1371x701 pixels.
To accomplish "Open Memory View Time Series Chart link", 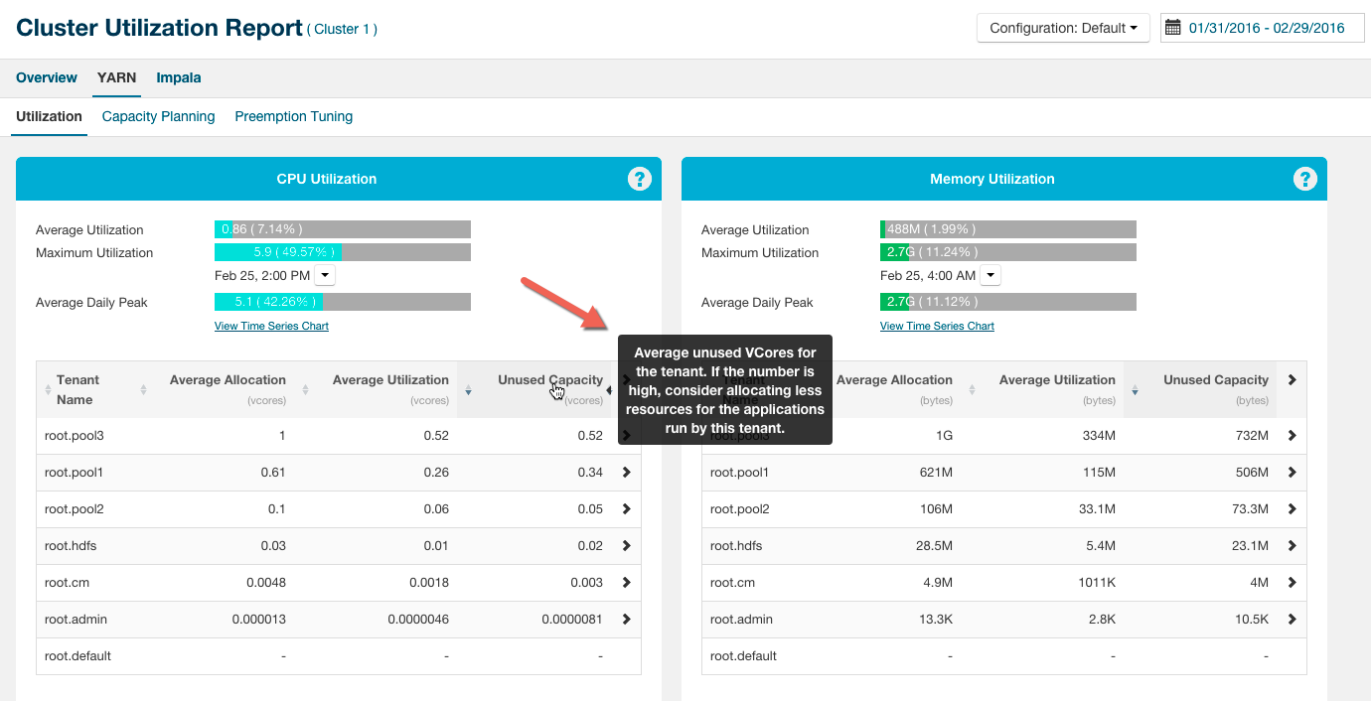I will coord(937,326).
